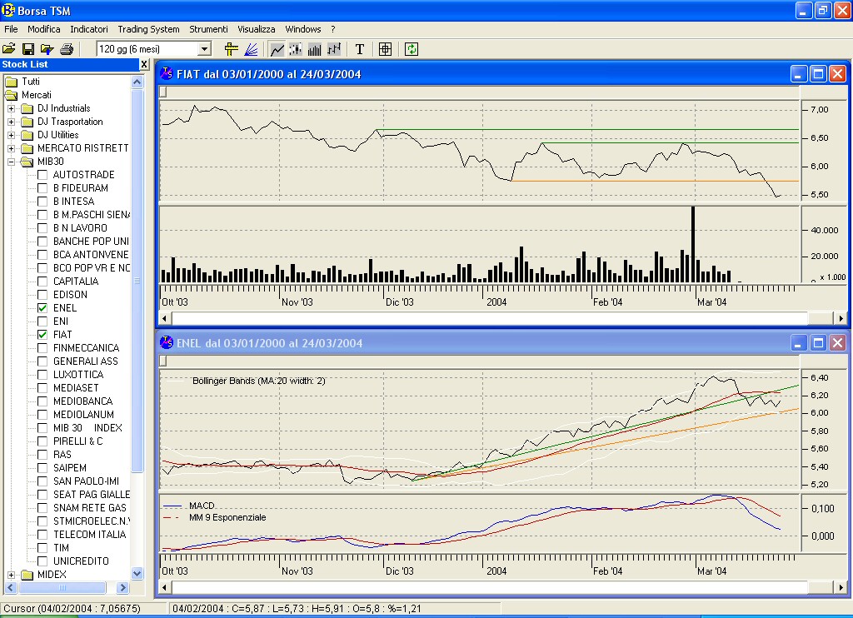This screenshot has width=853, height=618.
Task: Close the Stock List panel
Action: (144, 64)
